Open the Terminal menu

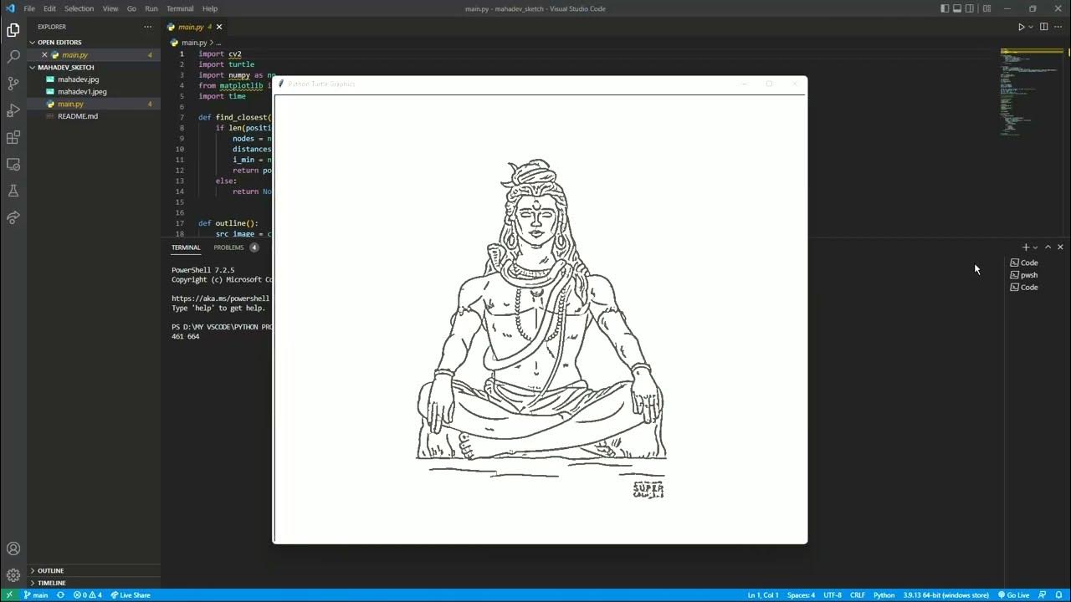180,8
